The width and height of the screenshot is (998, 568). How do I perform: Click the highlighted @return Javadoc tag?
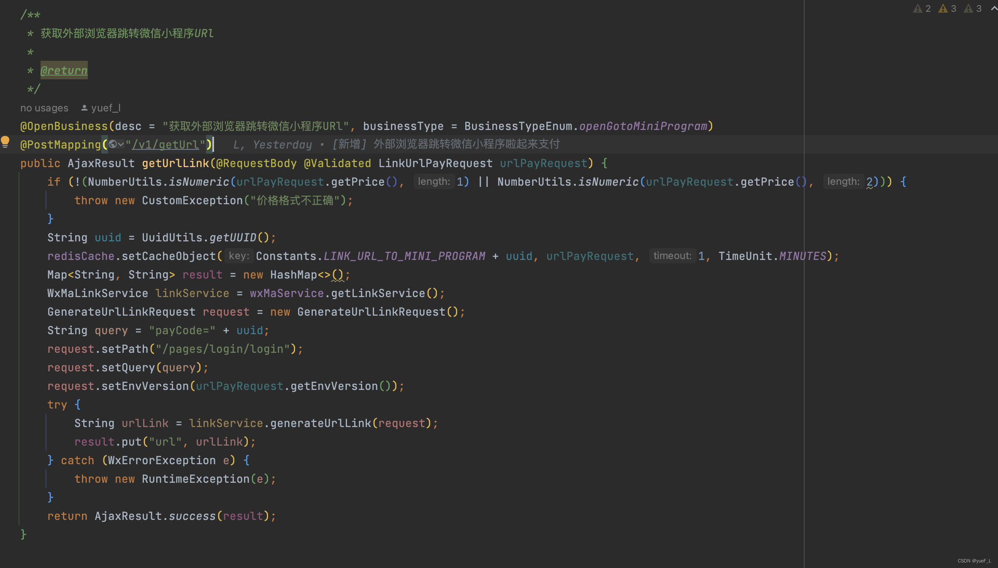click(64, 70)
